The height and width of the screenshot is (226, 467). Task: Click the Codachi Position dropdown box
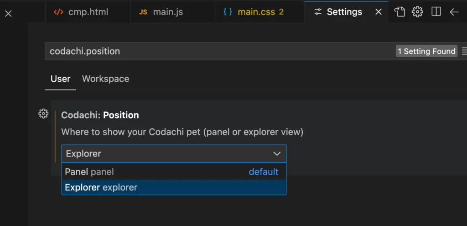click(174, 154)
